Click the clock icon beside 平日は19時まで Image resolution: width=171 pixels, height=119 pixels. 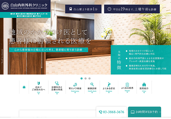tap(109, 9)
